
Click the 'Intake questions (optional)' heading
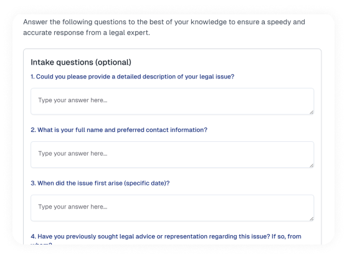tap(81, 62)
